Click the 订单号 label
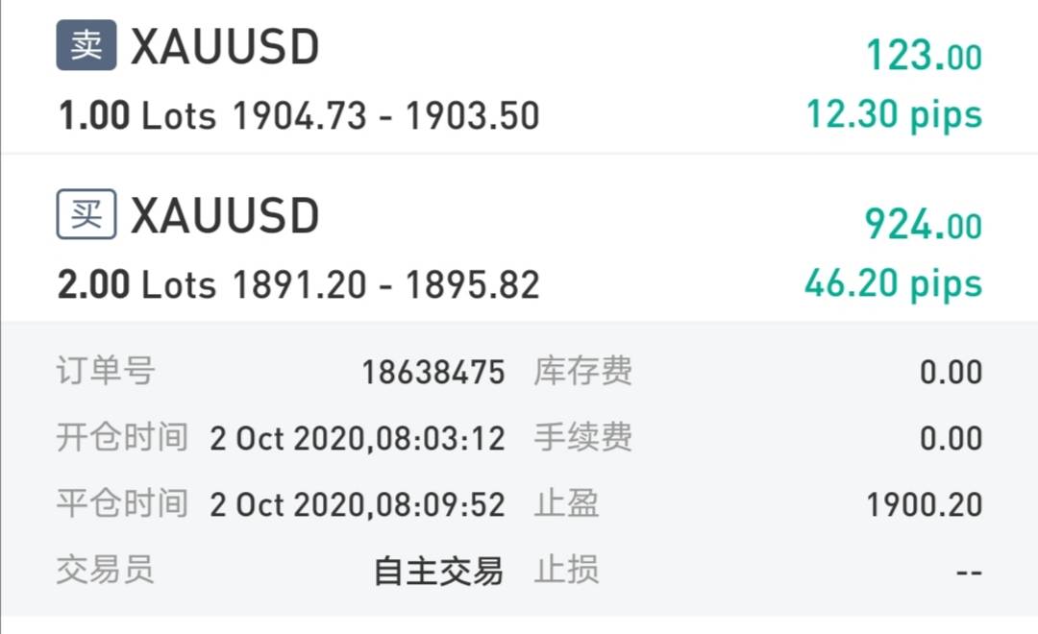1038x634 pixels. 106,372
